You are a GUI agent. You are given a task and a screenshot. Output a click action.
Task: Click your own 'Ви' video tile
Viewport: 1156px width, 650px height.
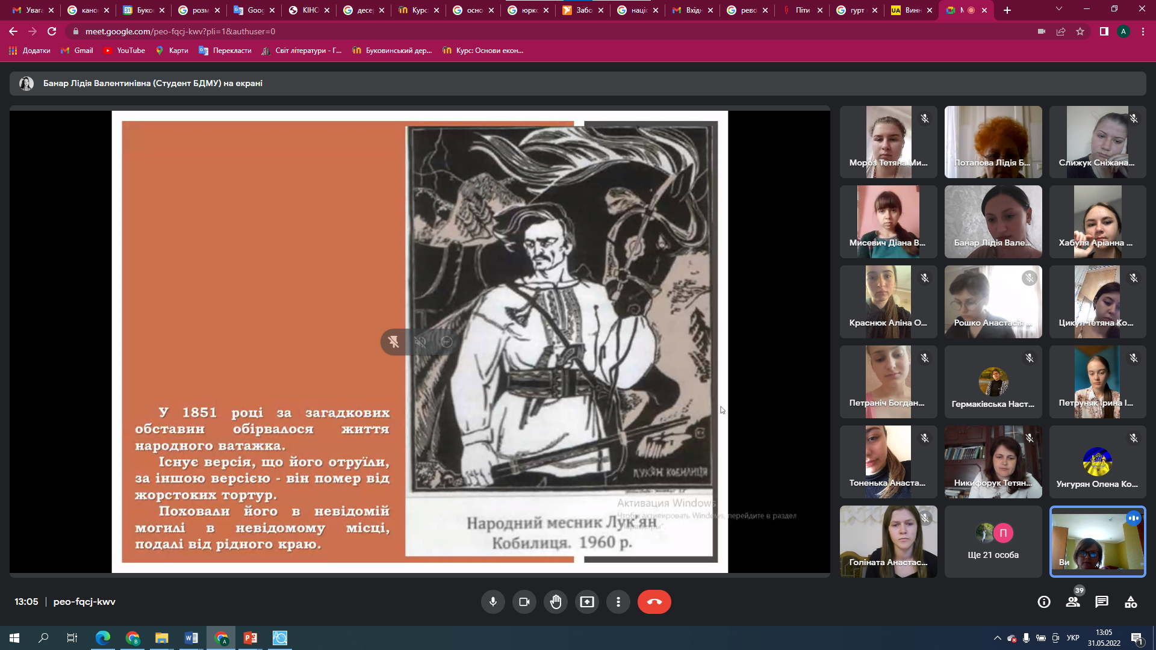tap(1097, 542)
